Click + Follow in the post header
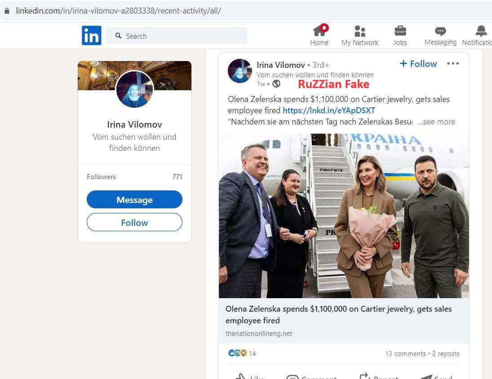Image resolution: width=492 pixels, height=379 pixels. click(418, 64)
